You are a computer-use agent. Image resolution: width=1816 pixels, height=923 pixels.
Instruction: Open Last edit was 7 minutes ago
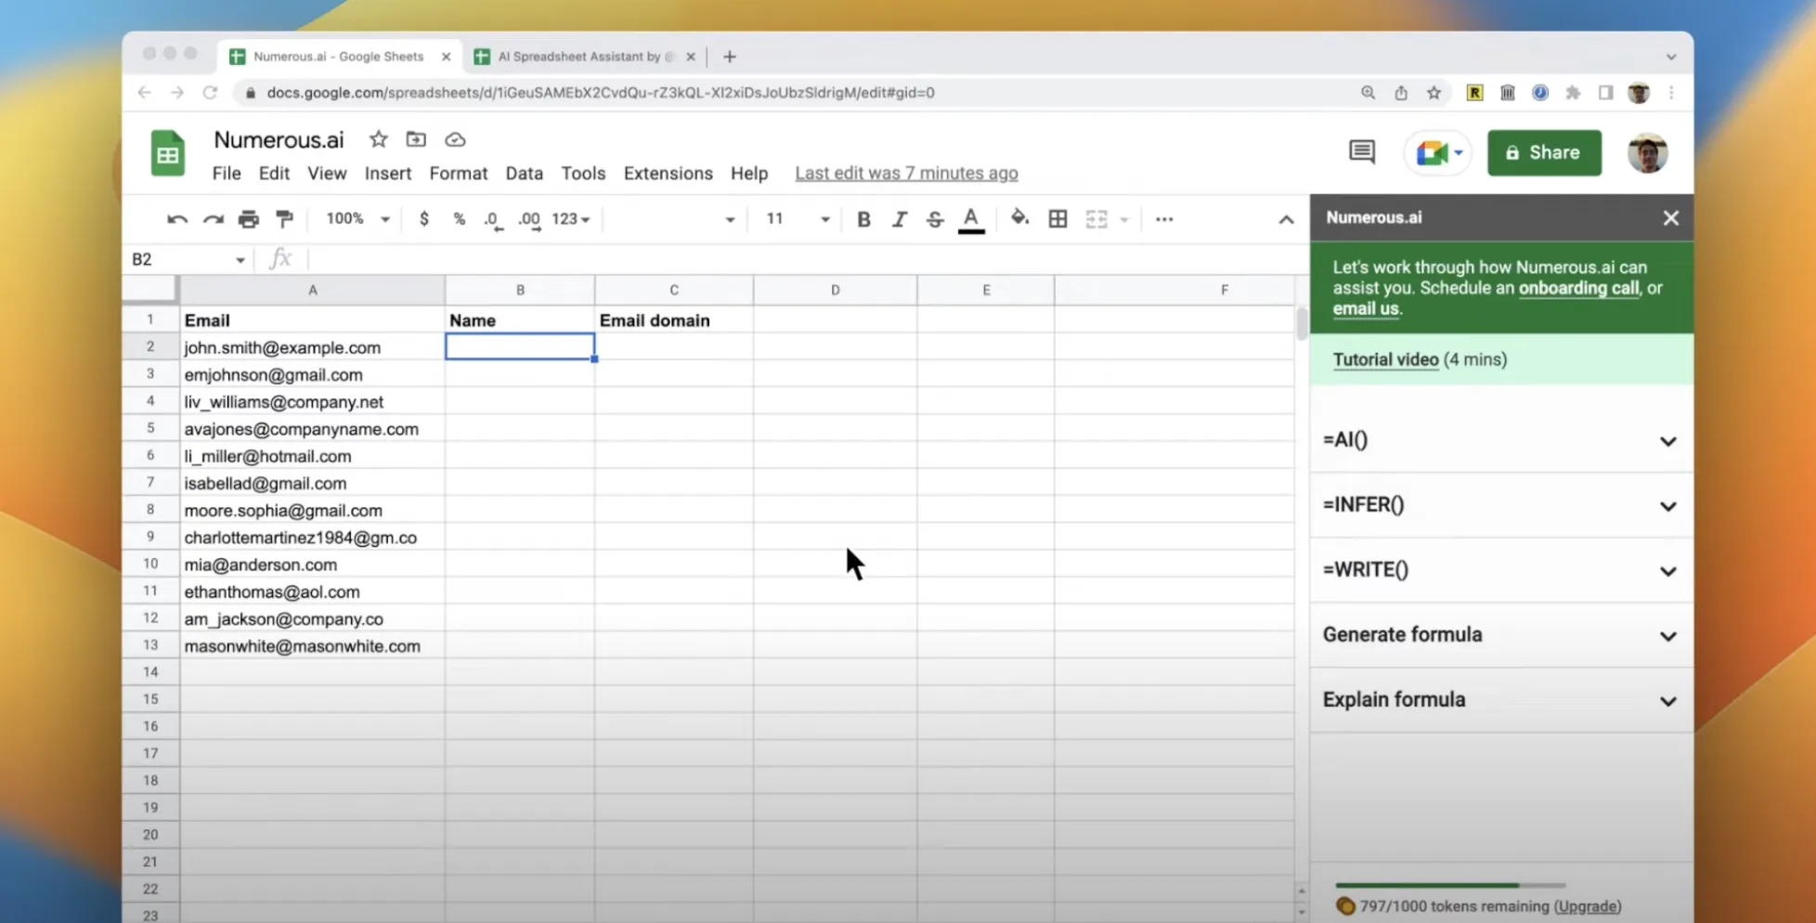click(x=906, y=174)
